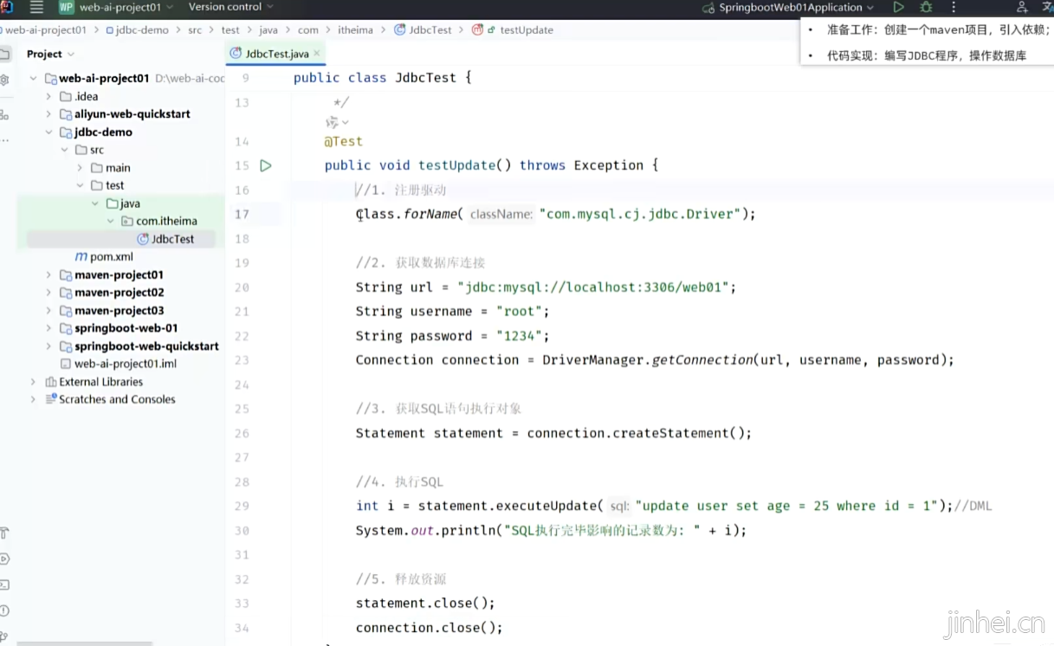Click the project tree horizontal scrollbar
Screen dimensions: 1054x646
pyautogui.click(x=85, y=643)
